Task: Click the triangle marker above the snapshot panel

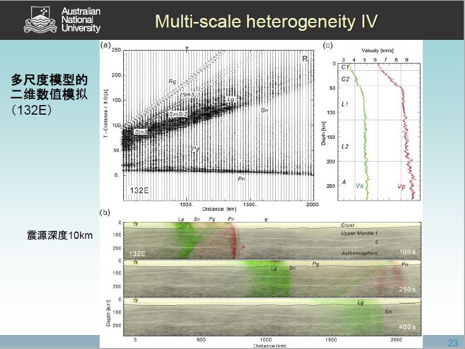Action: click(266, 220)
